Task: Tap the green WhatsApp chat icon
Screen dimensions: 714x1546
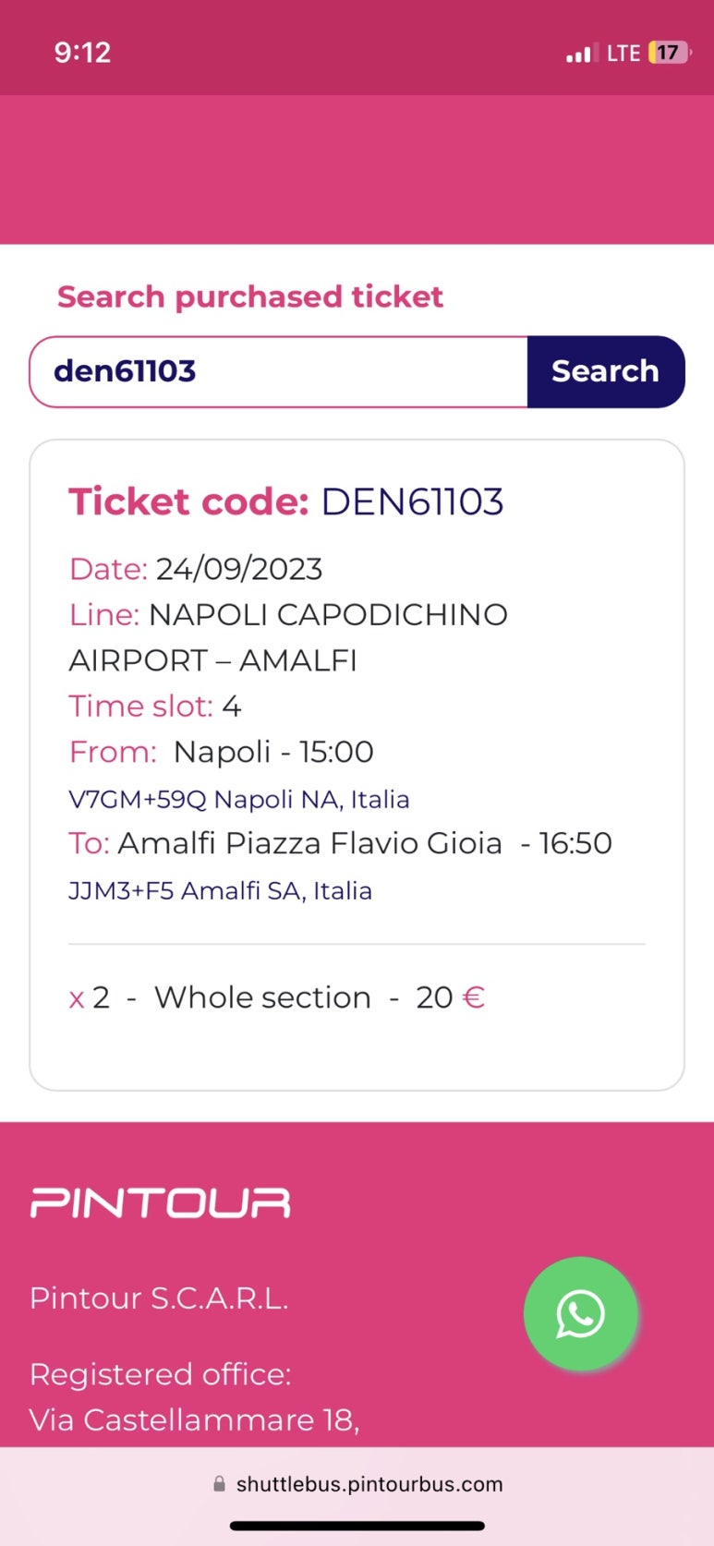Action: (x=580, y=1313)
